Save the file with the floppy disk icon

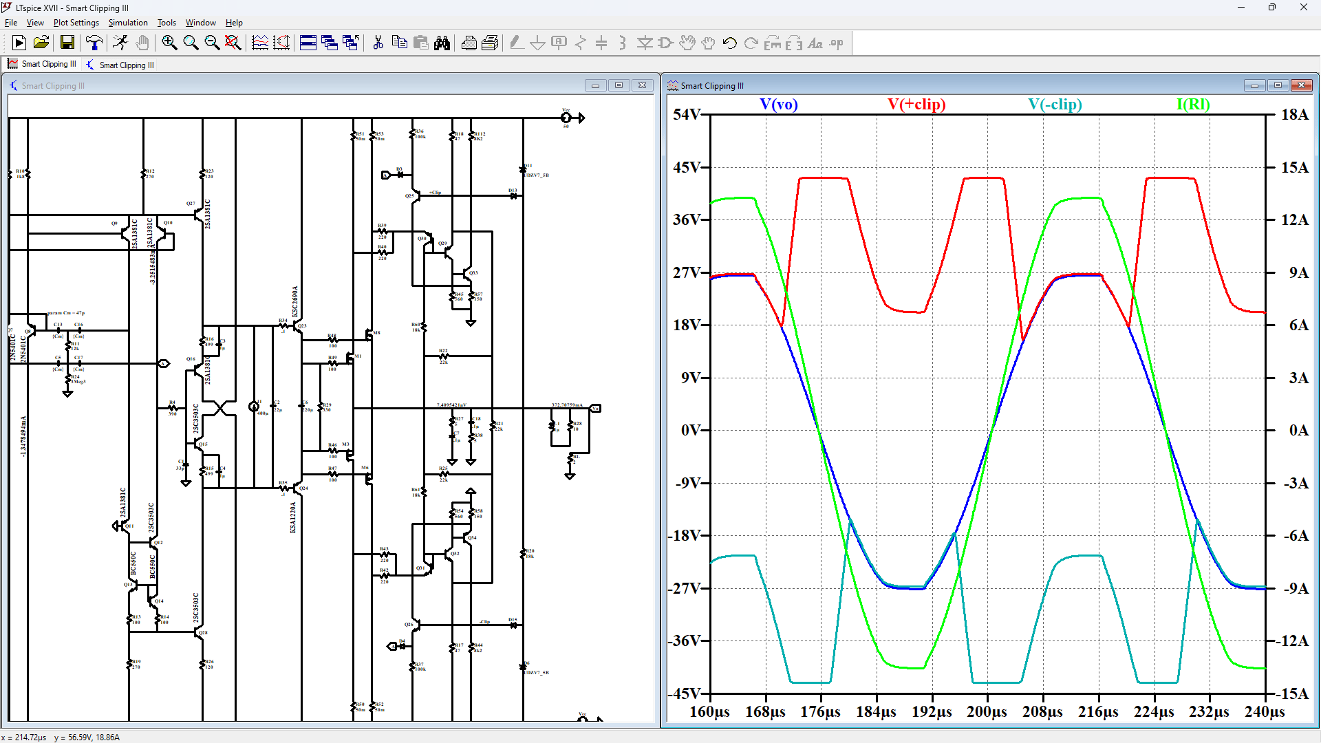[x=67, y=43]
